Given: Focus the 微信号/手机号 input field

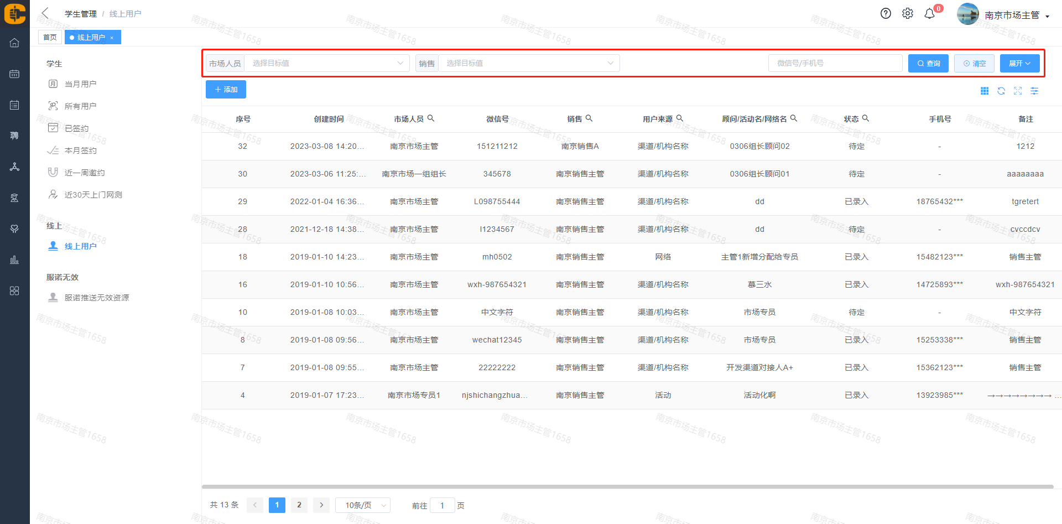Looking at the screenshot, I should 835,63.
